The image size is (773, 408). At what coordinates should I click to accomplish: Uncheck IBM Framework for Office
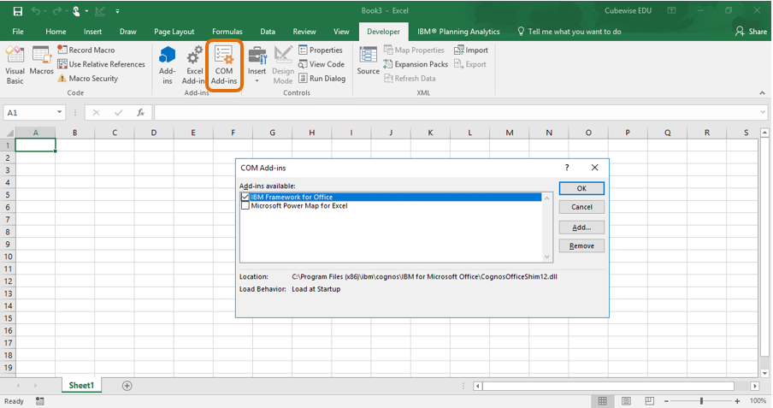click(246, 197)
